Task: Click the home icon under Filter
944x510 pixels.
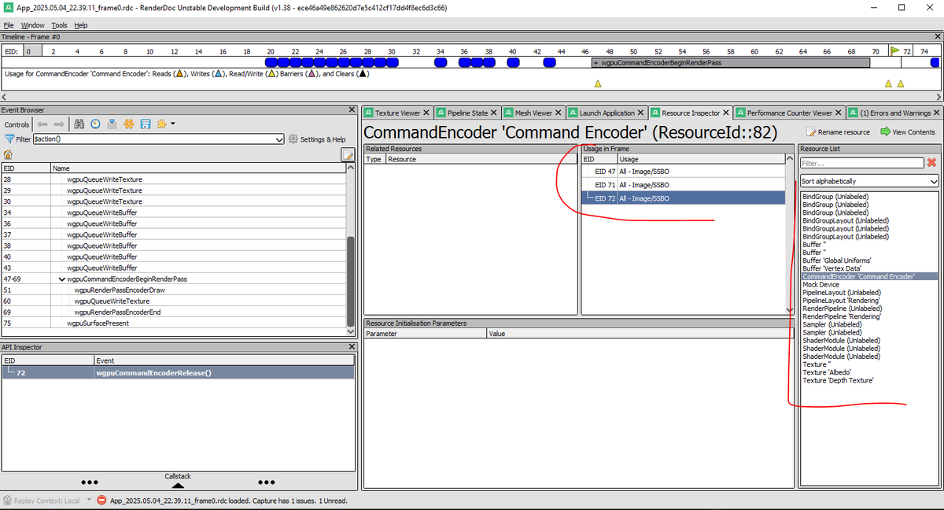Action: pos(9,154)
